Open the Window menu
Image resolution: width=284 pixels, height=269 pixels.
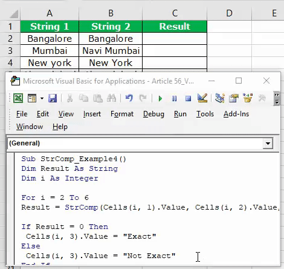pyautogui.click(x=30, y=127)
